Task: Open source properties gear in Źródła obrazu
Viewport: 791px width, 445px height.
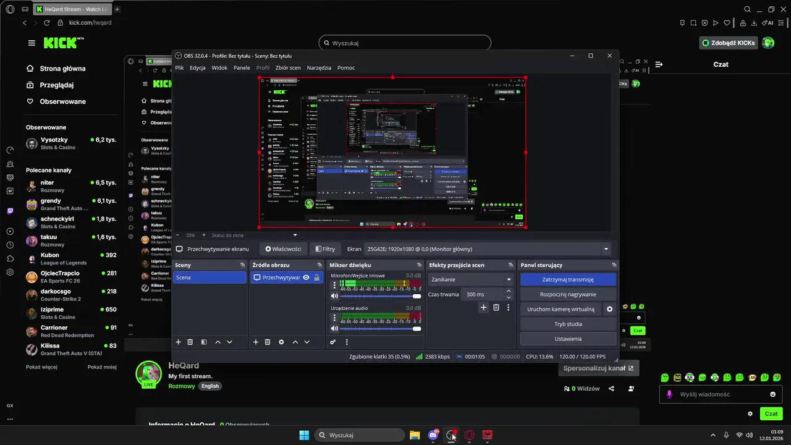Action: click(281, 342)
